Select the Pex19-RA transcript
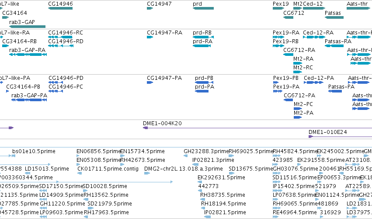The width and height of the screenshot is (372, 219). (x=278, y=37)
